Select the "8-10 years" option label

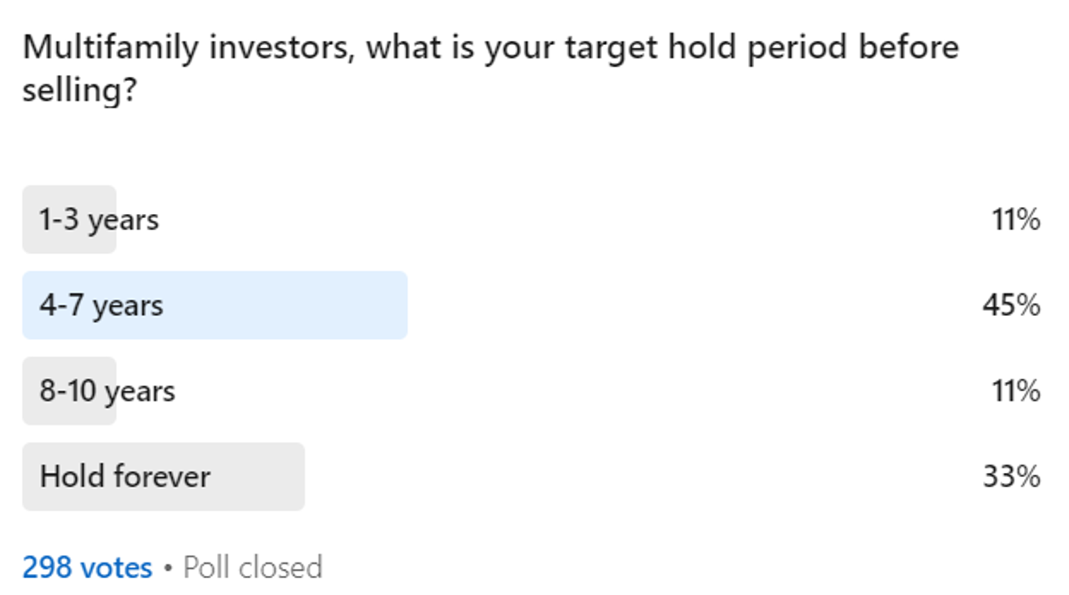pyautogui.click(x=107, y=391)
